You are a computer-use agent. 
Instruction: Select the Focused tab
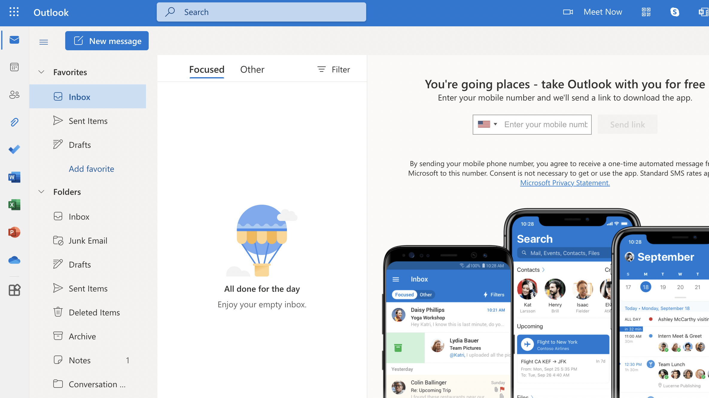click(x=207, y=69)
